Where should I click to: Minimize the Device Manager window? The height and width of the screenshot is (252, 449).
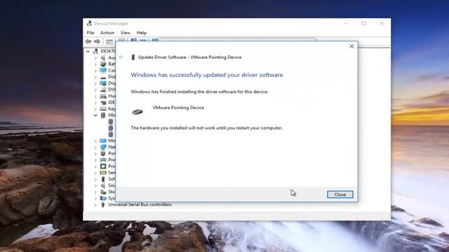(x=346, y=23)
